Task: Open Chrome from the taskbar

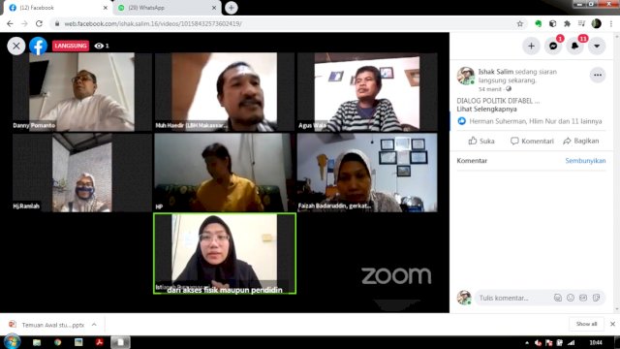Action: point(58,342)
